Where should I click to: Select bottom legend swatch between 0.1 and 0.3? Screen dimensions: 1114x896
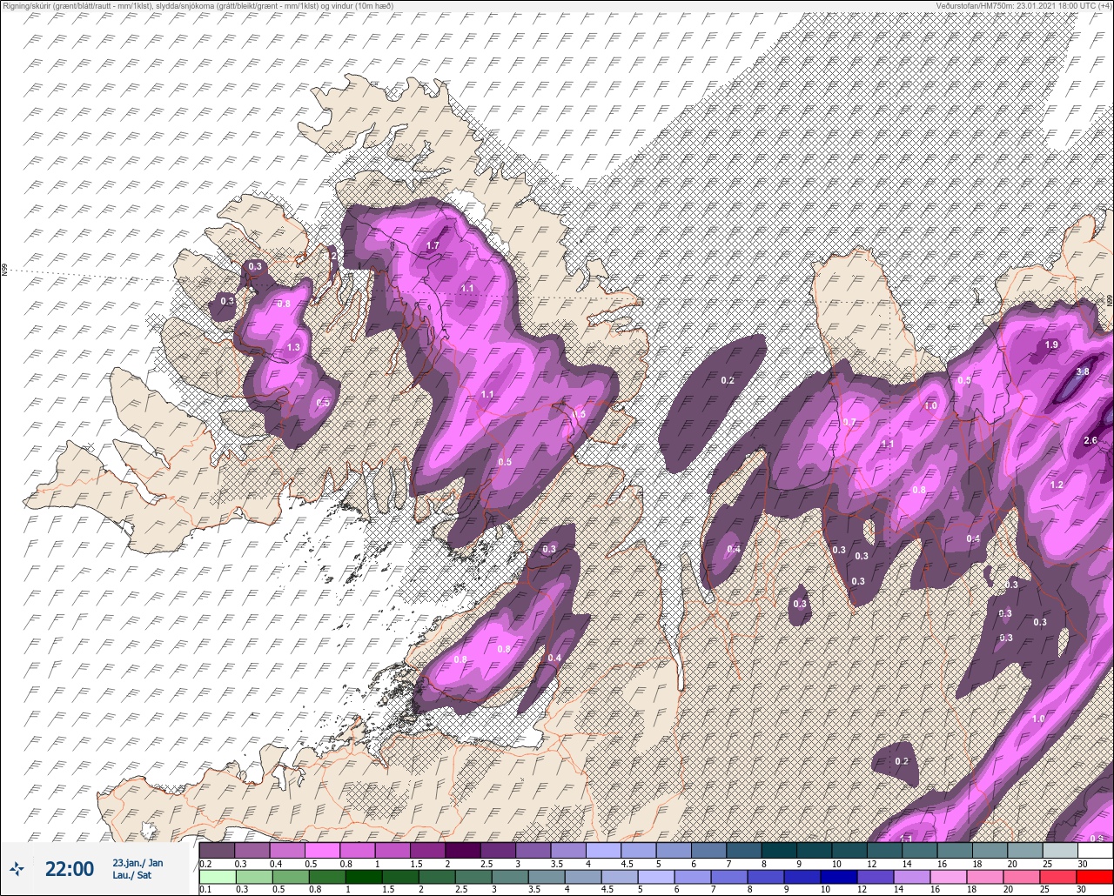pyautogui.click(x=218, y=876)
